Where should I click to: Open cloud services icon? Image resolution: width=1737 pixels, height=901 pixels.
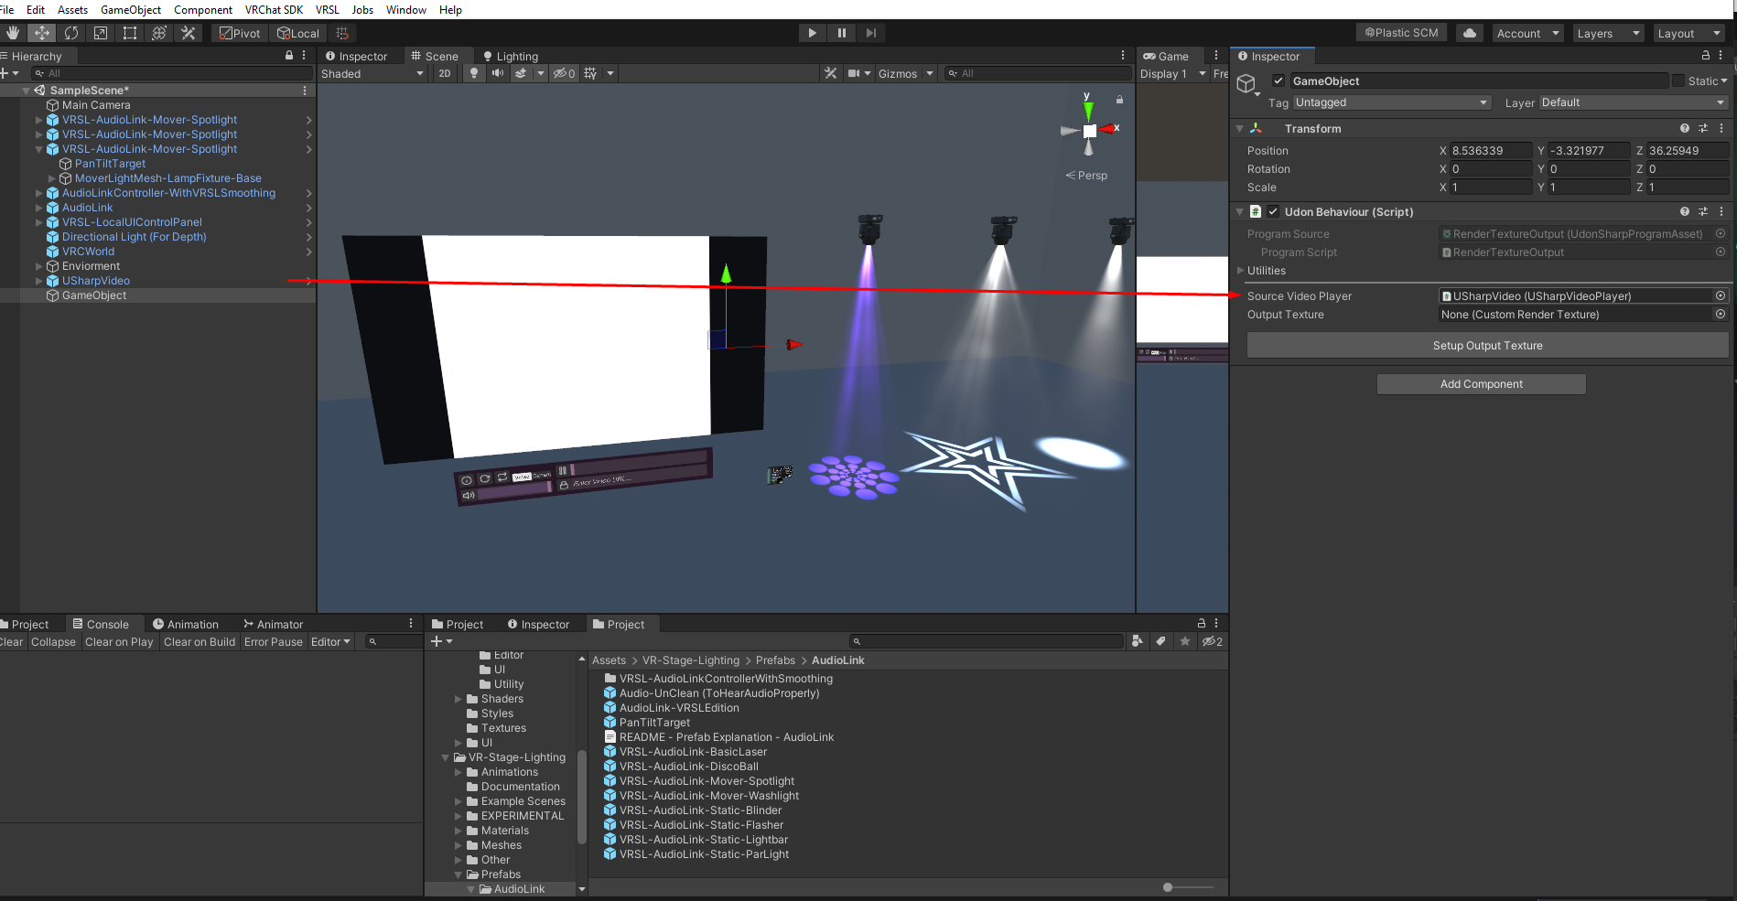[1469, 33]
